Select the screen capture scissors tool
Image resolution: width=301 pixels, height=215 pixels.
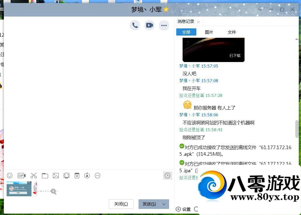[x=34, y=176]
